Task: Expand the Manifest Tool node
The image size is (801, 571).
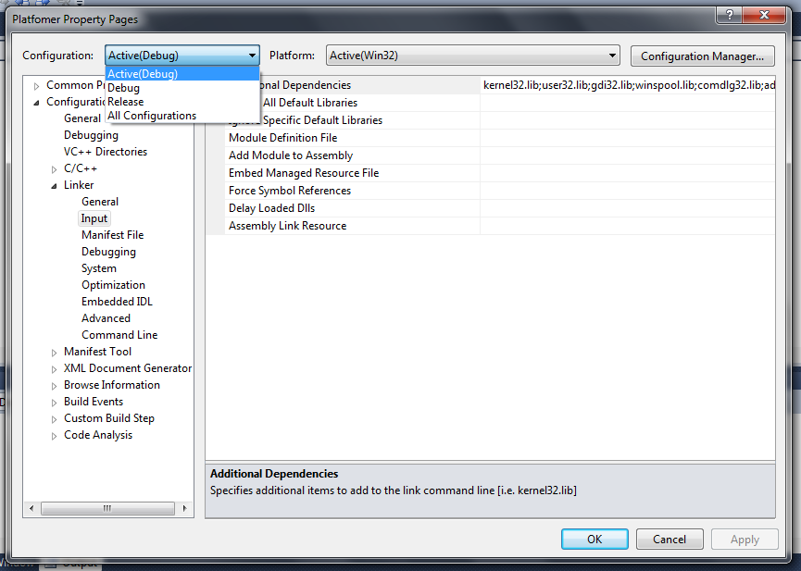Action: [x=55, y=352]
